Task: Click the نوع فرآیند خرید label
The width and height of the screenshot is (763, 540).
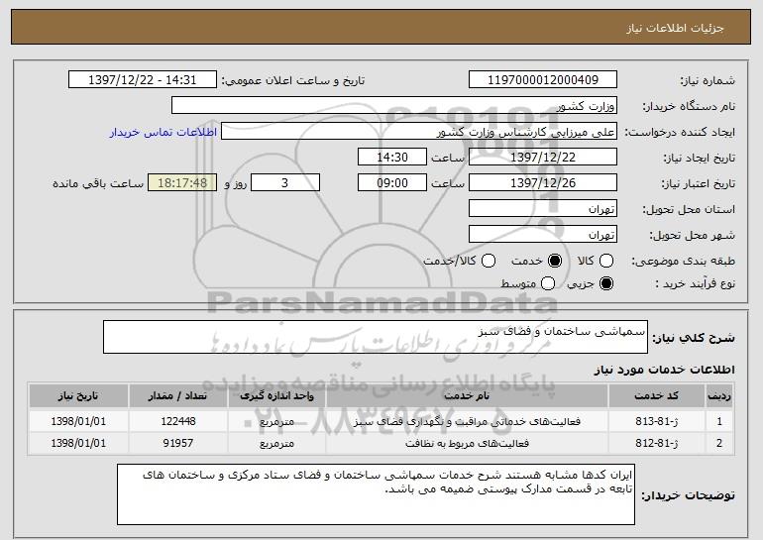Action: point(695,283)
